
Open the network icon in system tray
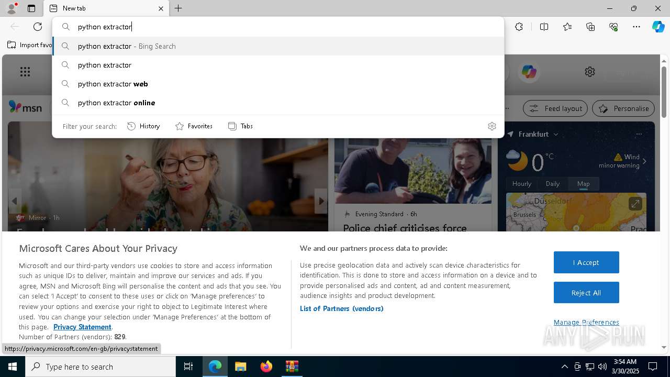pos(589,367)
